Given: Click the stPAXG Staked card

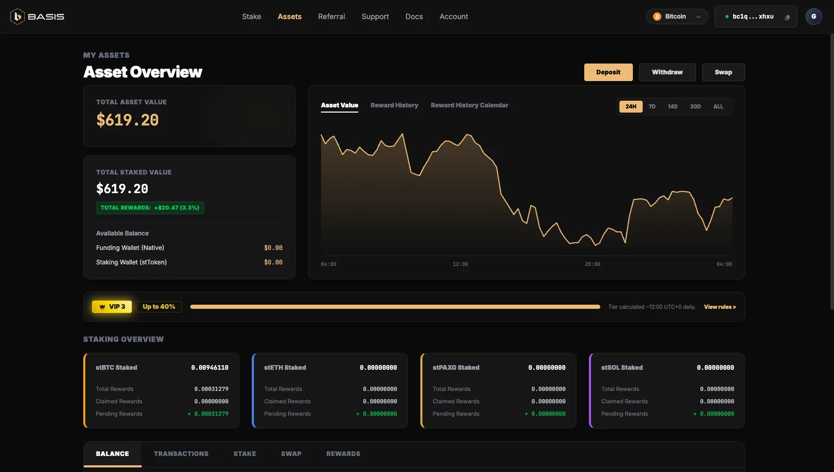Looking at the screenshot, I should point(498,390).
